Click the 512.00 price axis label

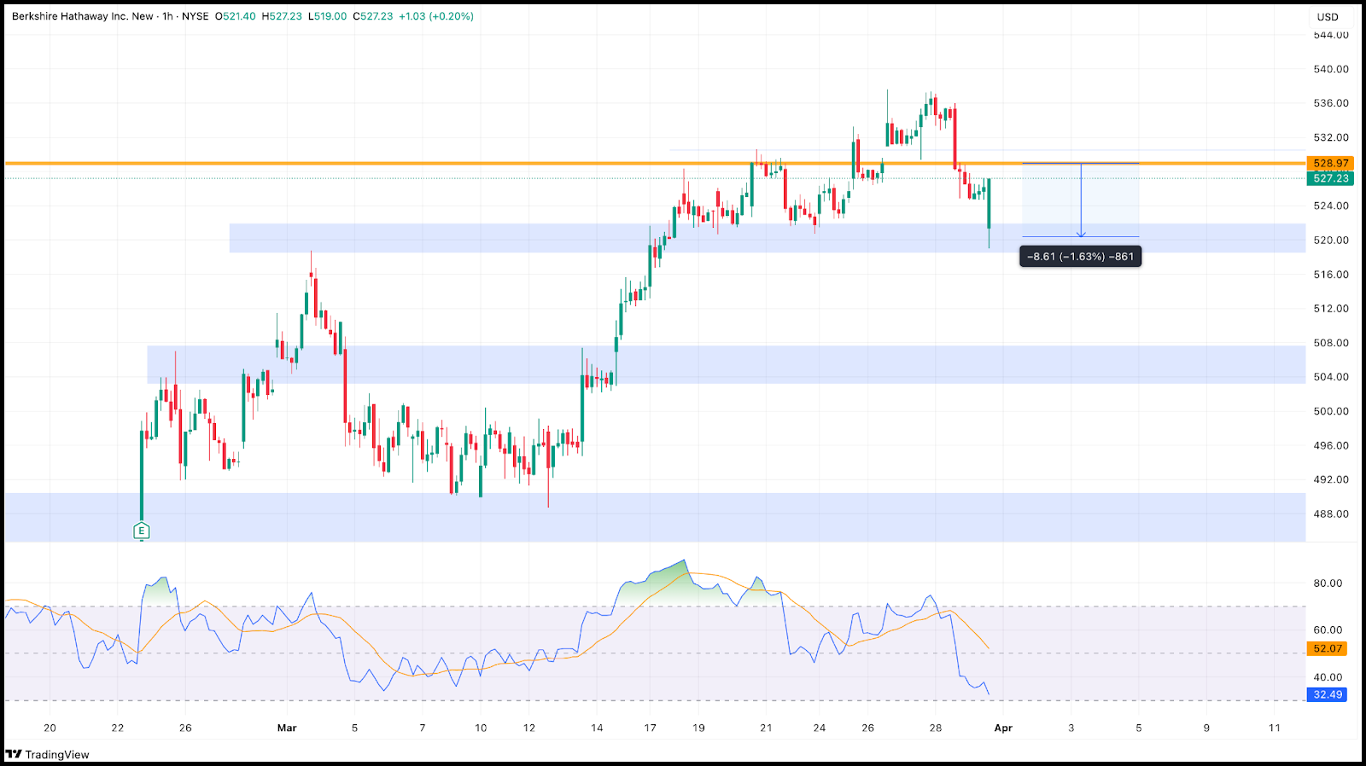pos(1331,309)
